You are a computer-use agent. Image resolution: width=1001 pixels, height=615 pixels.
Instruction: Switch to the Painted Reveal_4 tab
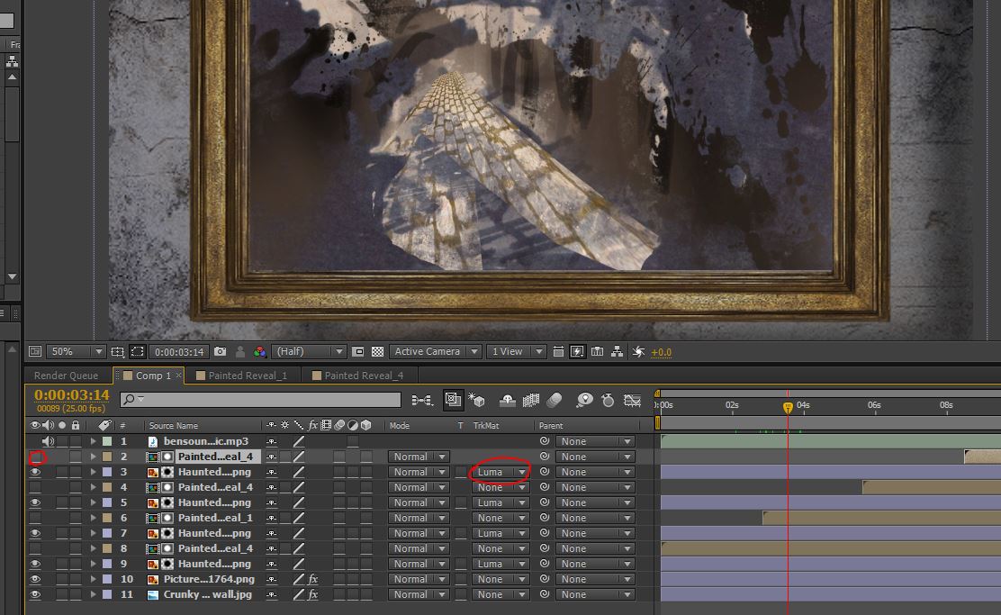(364, 375)
